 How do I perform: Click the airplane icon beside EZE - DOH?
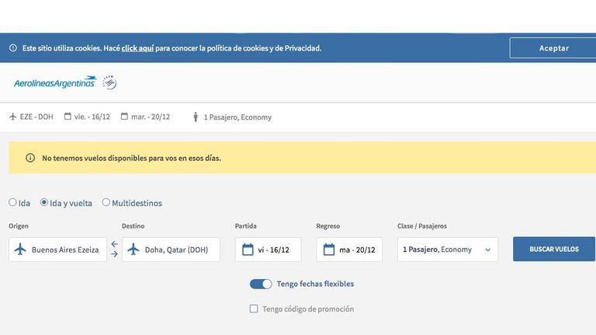point(13,117)
